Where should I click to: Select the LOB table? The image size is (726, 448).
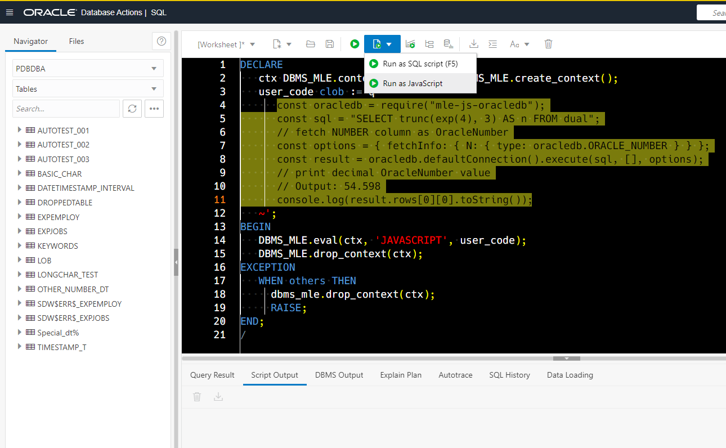tap(44, 261)
